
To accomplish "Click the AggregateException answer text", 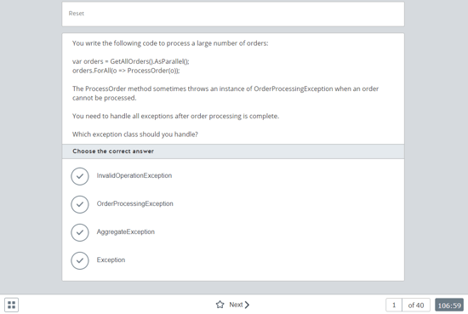I will (x=126, y=232).
